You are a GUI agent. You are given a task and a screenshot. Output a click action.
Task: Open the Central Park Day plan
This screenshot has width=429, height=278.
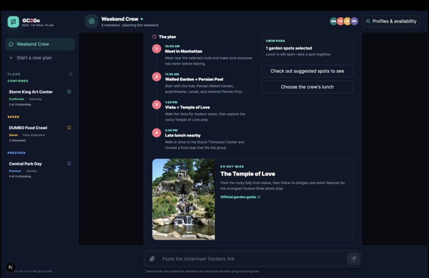point(40,170)
